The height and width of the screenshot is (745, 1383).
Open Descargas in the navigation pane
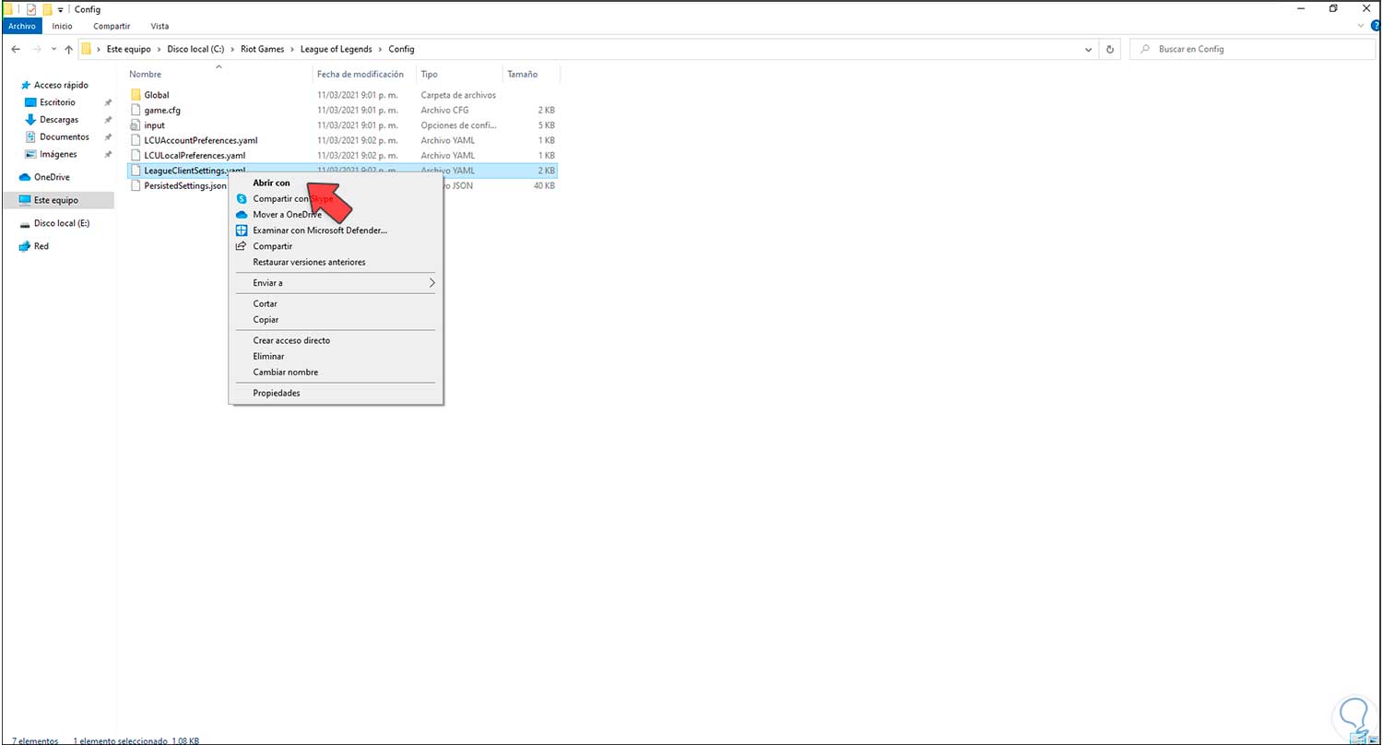(59, 120)
